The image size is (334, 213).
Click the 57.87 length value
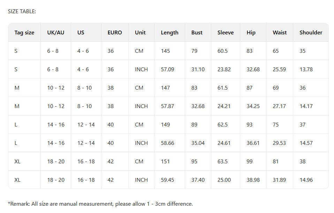[167, 106]
